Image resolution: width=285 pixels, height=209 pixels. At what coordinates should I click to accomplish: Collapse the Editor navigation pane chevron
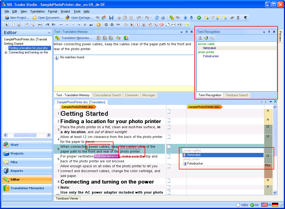49,33
